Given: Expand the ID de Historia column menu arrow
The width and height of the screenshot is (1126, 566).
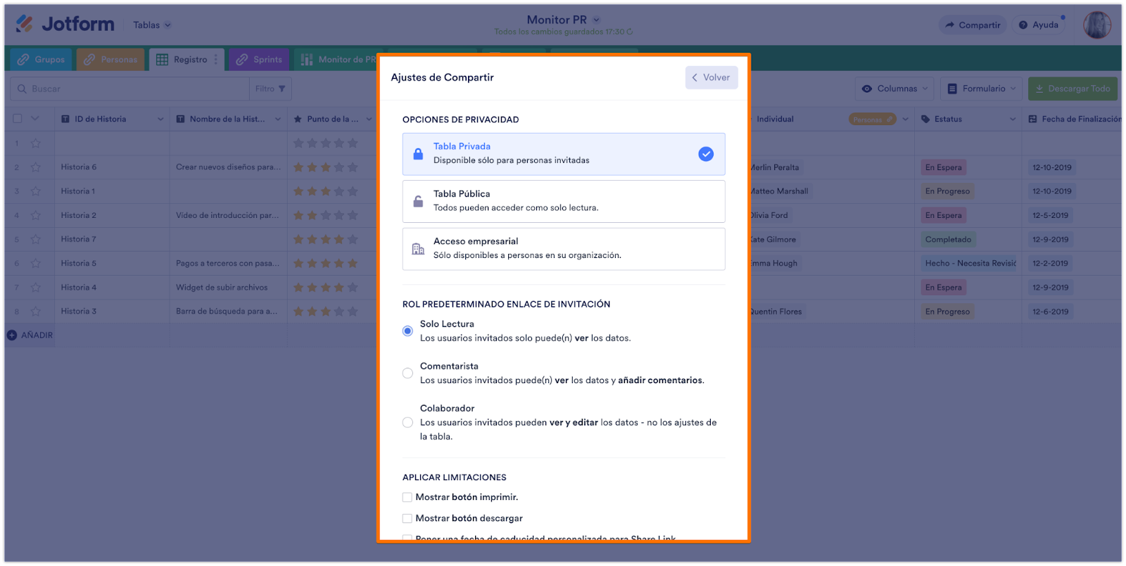Looking at the screenshot, I should point(160,120).
